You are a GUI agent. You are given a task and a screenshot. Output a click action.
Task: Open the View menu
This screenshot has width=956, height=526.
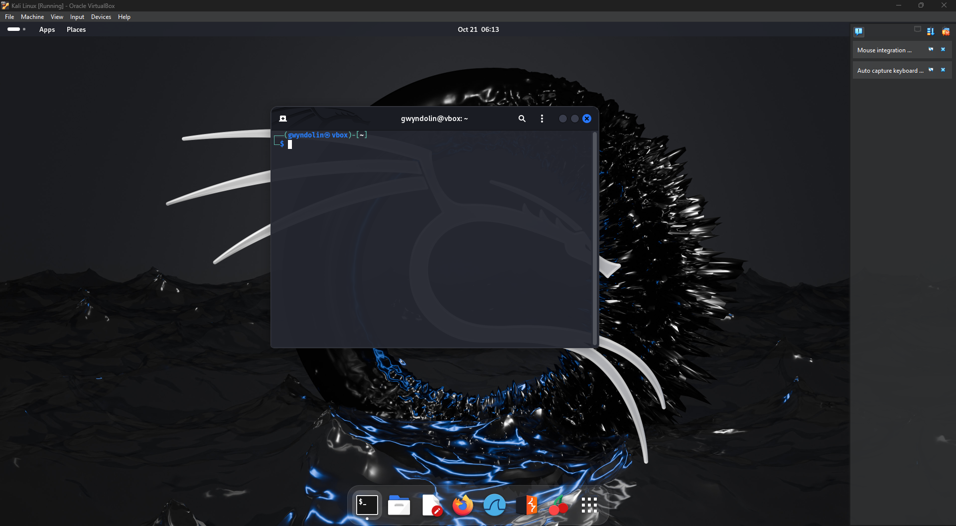pyautogui.click(x=57, y=17)
